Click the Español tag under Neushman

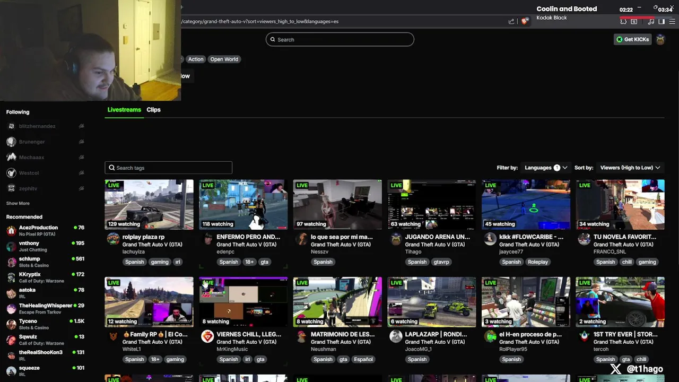click(363, 360)
